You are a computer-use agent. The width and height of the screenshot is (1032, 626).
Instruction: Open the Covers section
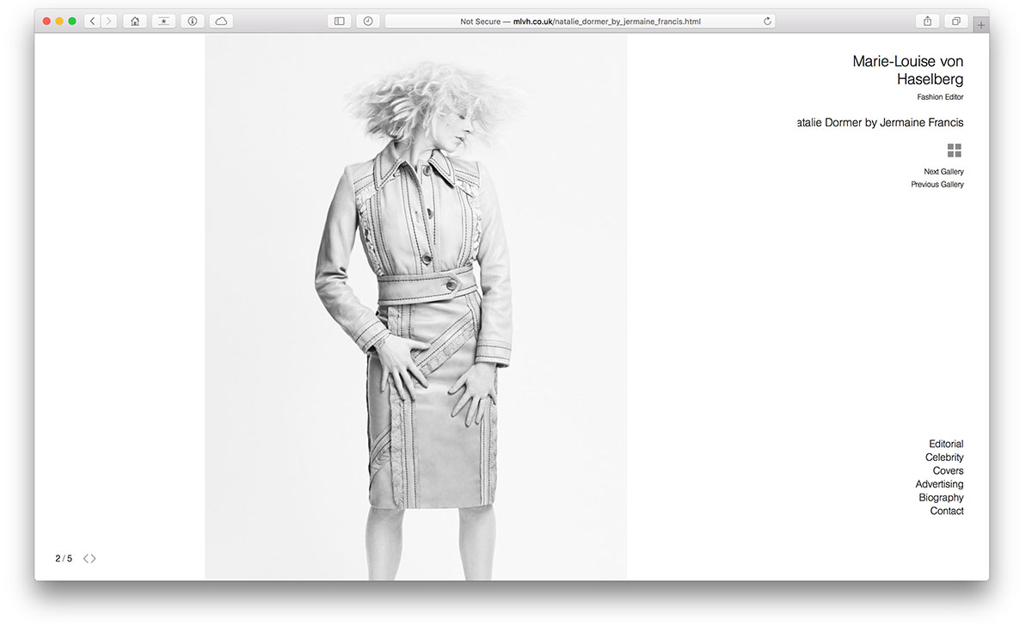tap(949, 471)
